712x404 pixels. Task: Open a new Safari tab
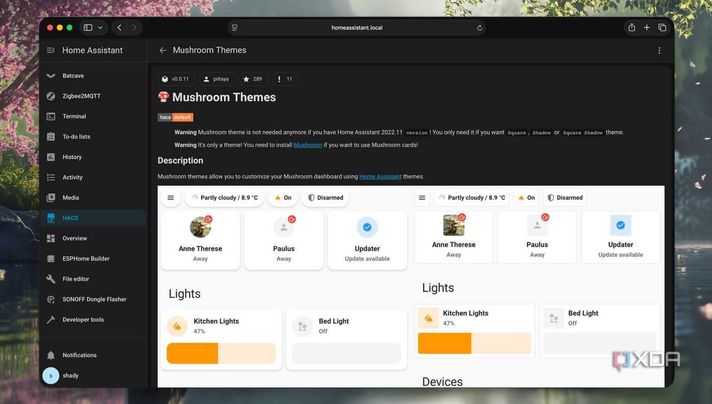[x=647, y=27]
